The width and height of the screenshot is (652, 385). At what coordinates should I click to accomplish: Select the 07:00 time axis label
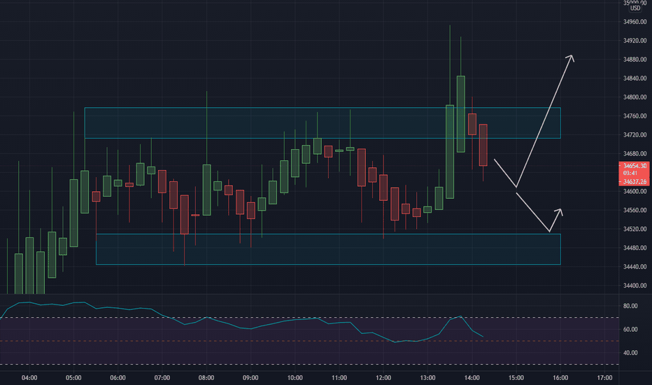point(162,378)
